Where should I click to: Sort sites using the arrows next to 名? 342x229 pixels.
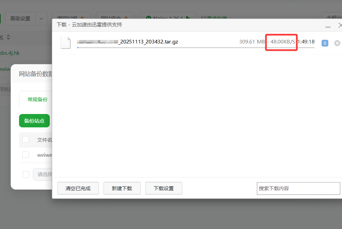pyautogui.click(x=8, y=37)
